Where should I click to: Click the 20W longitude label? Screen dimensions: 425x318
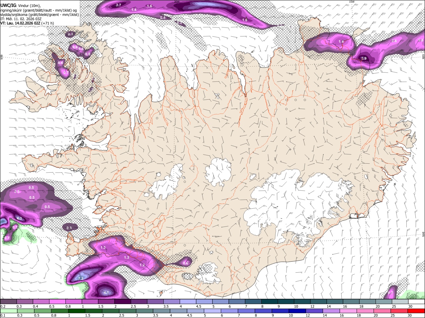177,2
